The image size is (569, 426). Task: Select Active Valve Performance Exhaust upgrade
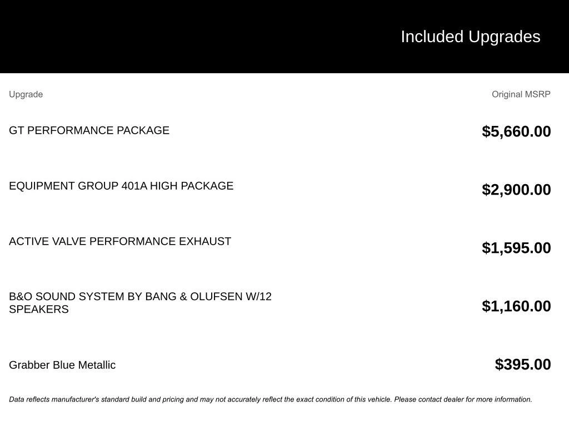(x=120, y=241)
